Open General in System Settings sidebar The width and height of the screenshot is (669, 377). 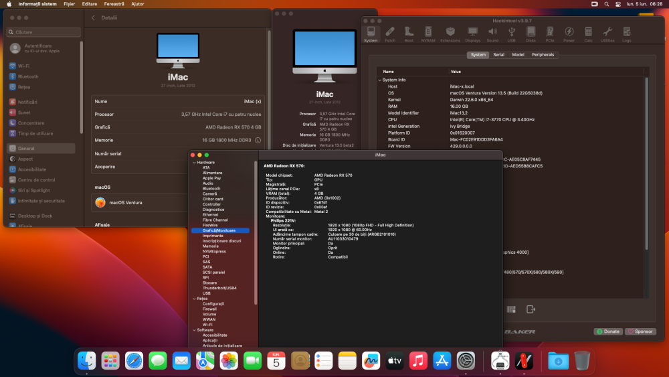tap(41, 149)
